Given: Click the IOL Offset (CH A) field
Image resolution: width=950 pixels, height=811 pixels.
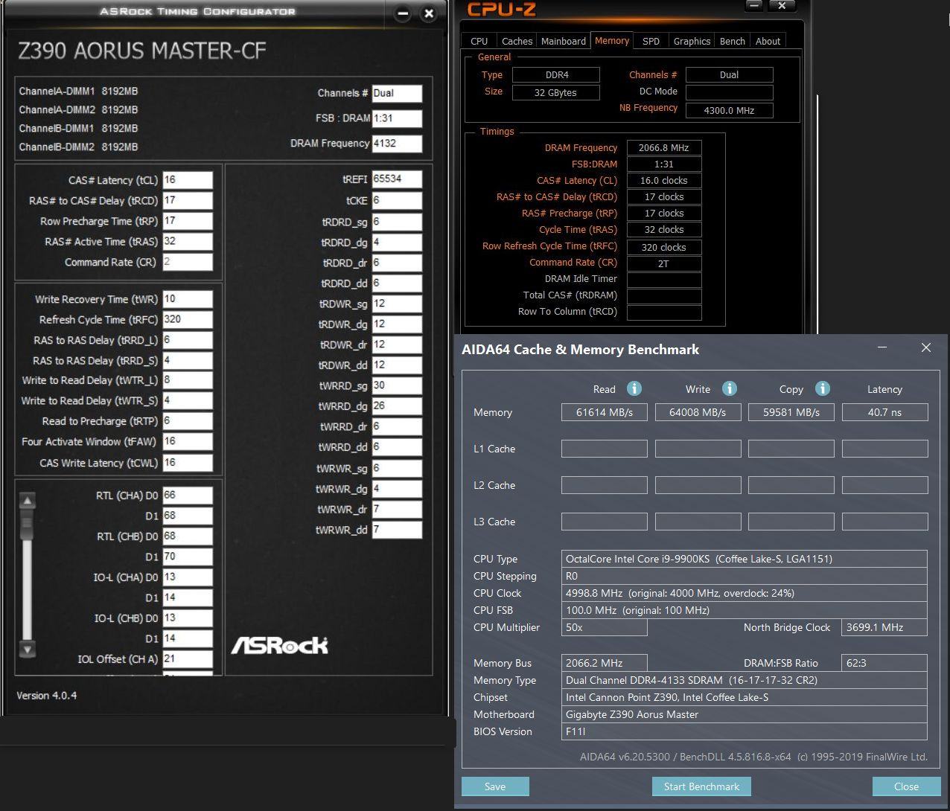Looking at the screenshot, I should click(188, 659).
